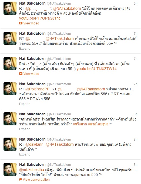Viewport: 141px width, 184px height.
Task: Open the youtu.be/PT7GPaGJ1hc link
Action: tap(40, 18)
